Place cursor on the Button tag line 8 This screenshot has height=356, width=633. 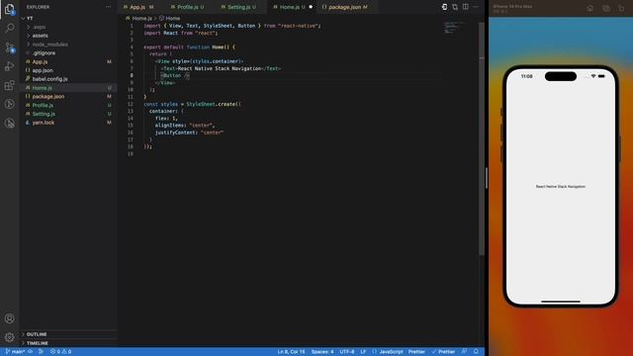tap(175, 75)
